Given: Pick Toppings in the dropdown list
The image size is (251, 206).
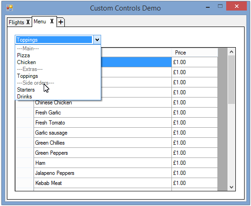Looking at the screenshot, I should [58, 76].
